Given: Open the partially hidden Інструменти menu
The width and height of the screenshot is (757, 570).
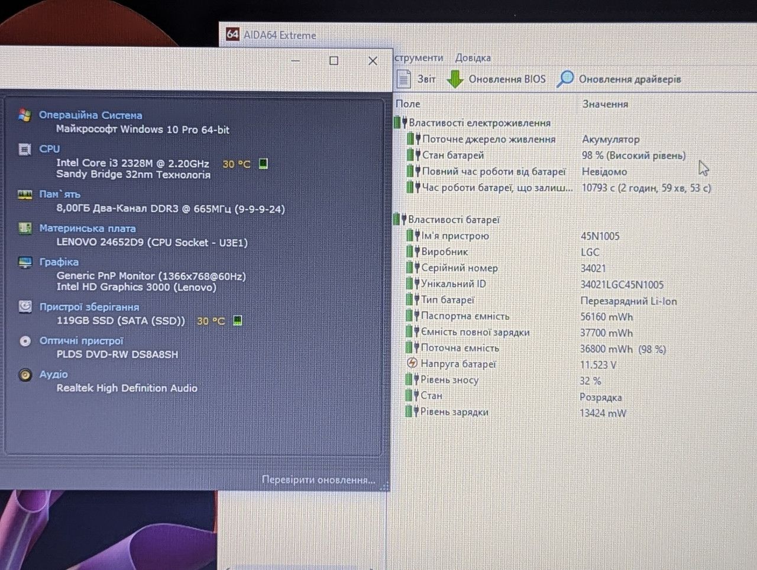Looking at the screenshot, I should (x=419, y=57).
